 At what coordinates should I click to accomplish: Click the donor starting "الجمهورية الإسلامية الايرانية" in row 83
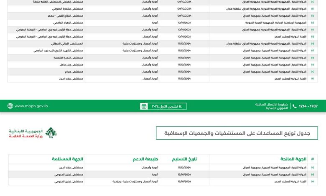click(276, 23)
